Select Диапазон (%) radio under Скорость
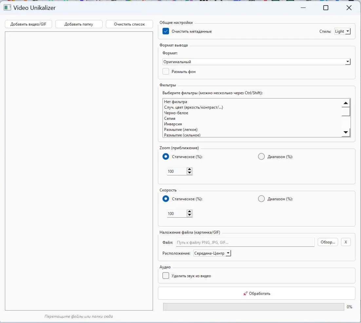 261,199
